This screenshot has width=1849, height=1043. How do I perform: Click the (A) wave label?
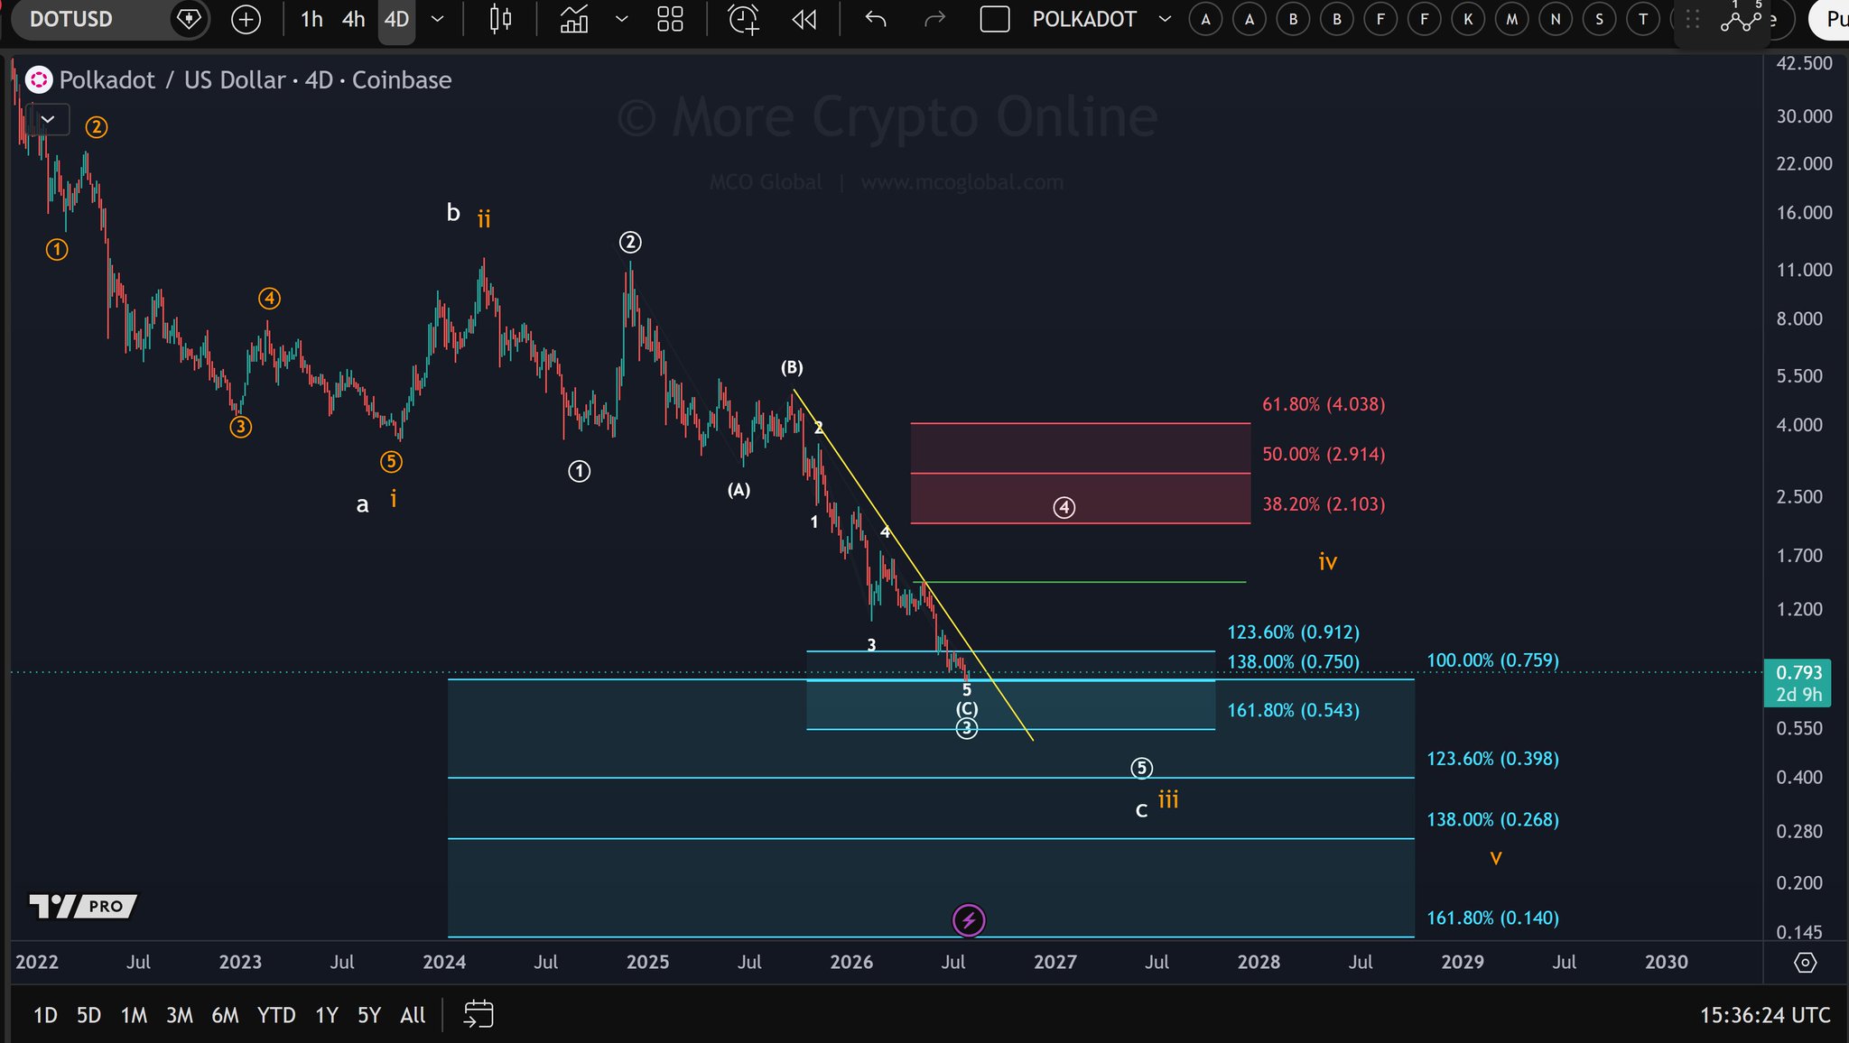click(x=739, y=490)
